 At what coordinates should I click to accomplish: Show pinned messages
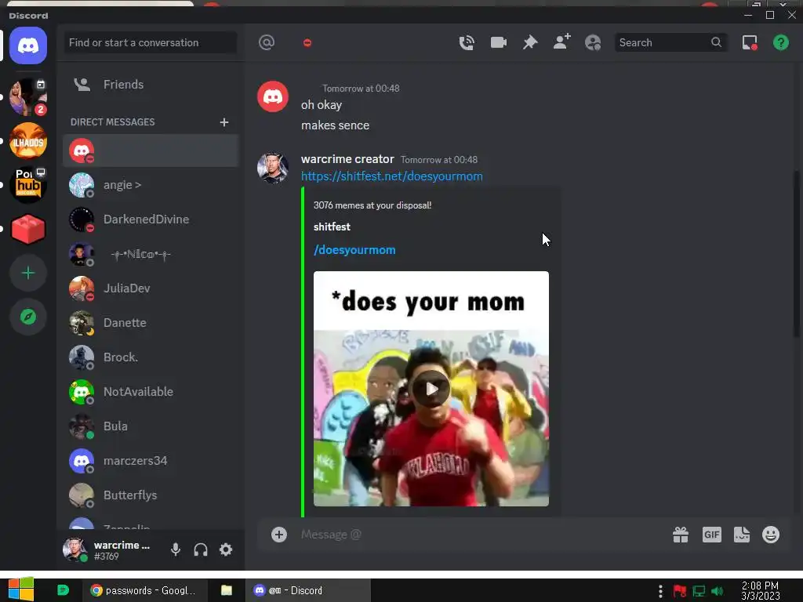[530, 42]
